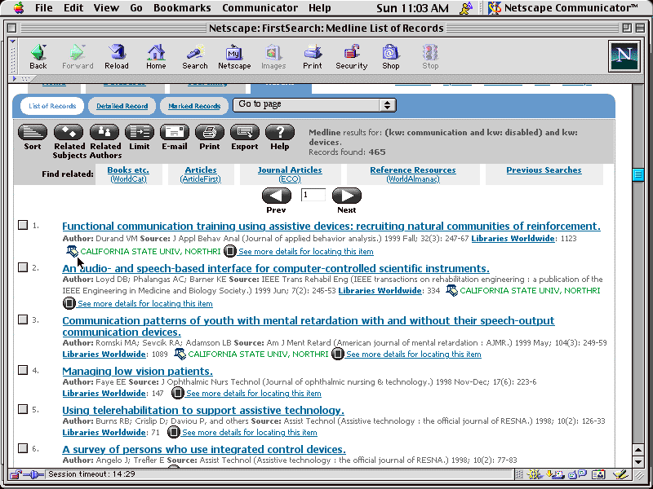The width and height of the screenshot is (653, 489).
Task: Open the Apple menu
Action: click(x=18, y=7)
